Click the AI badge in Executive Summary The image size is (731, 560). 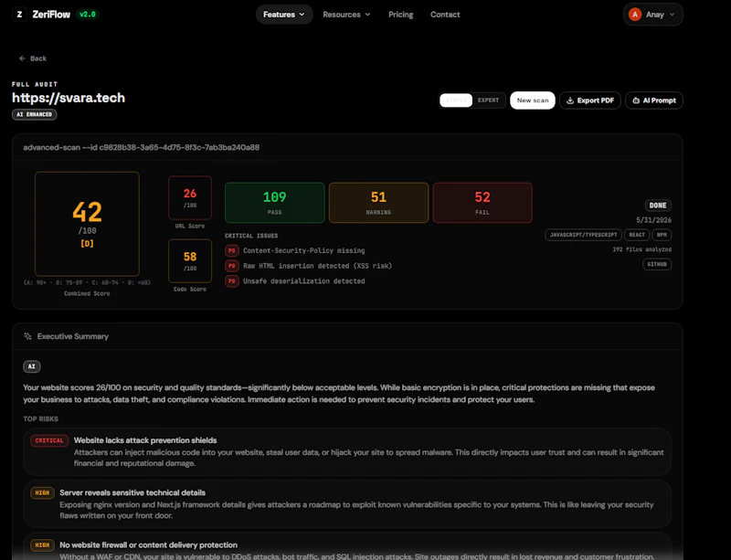tap(32, 366)
